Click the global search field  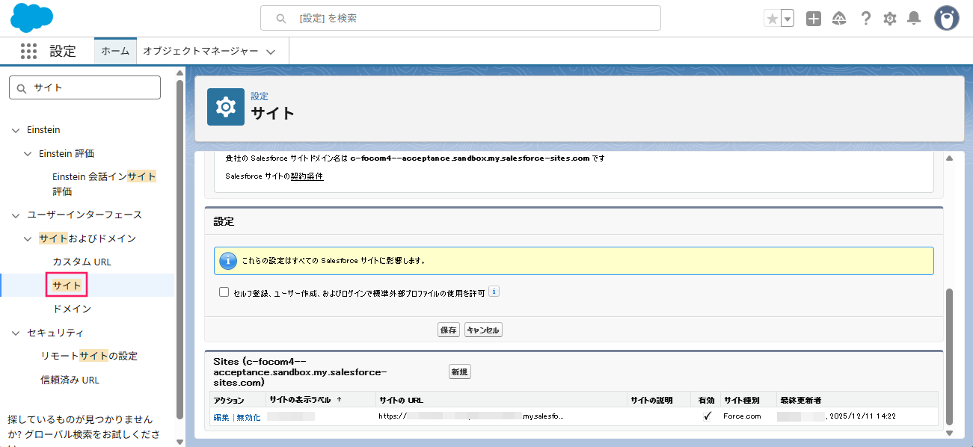[461, 18]
